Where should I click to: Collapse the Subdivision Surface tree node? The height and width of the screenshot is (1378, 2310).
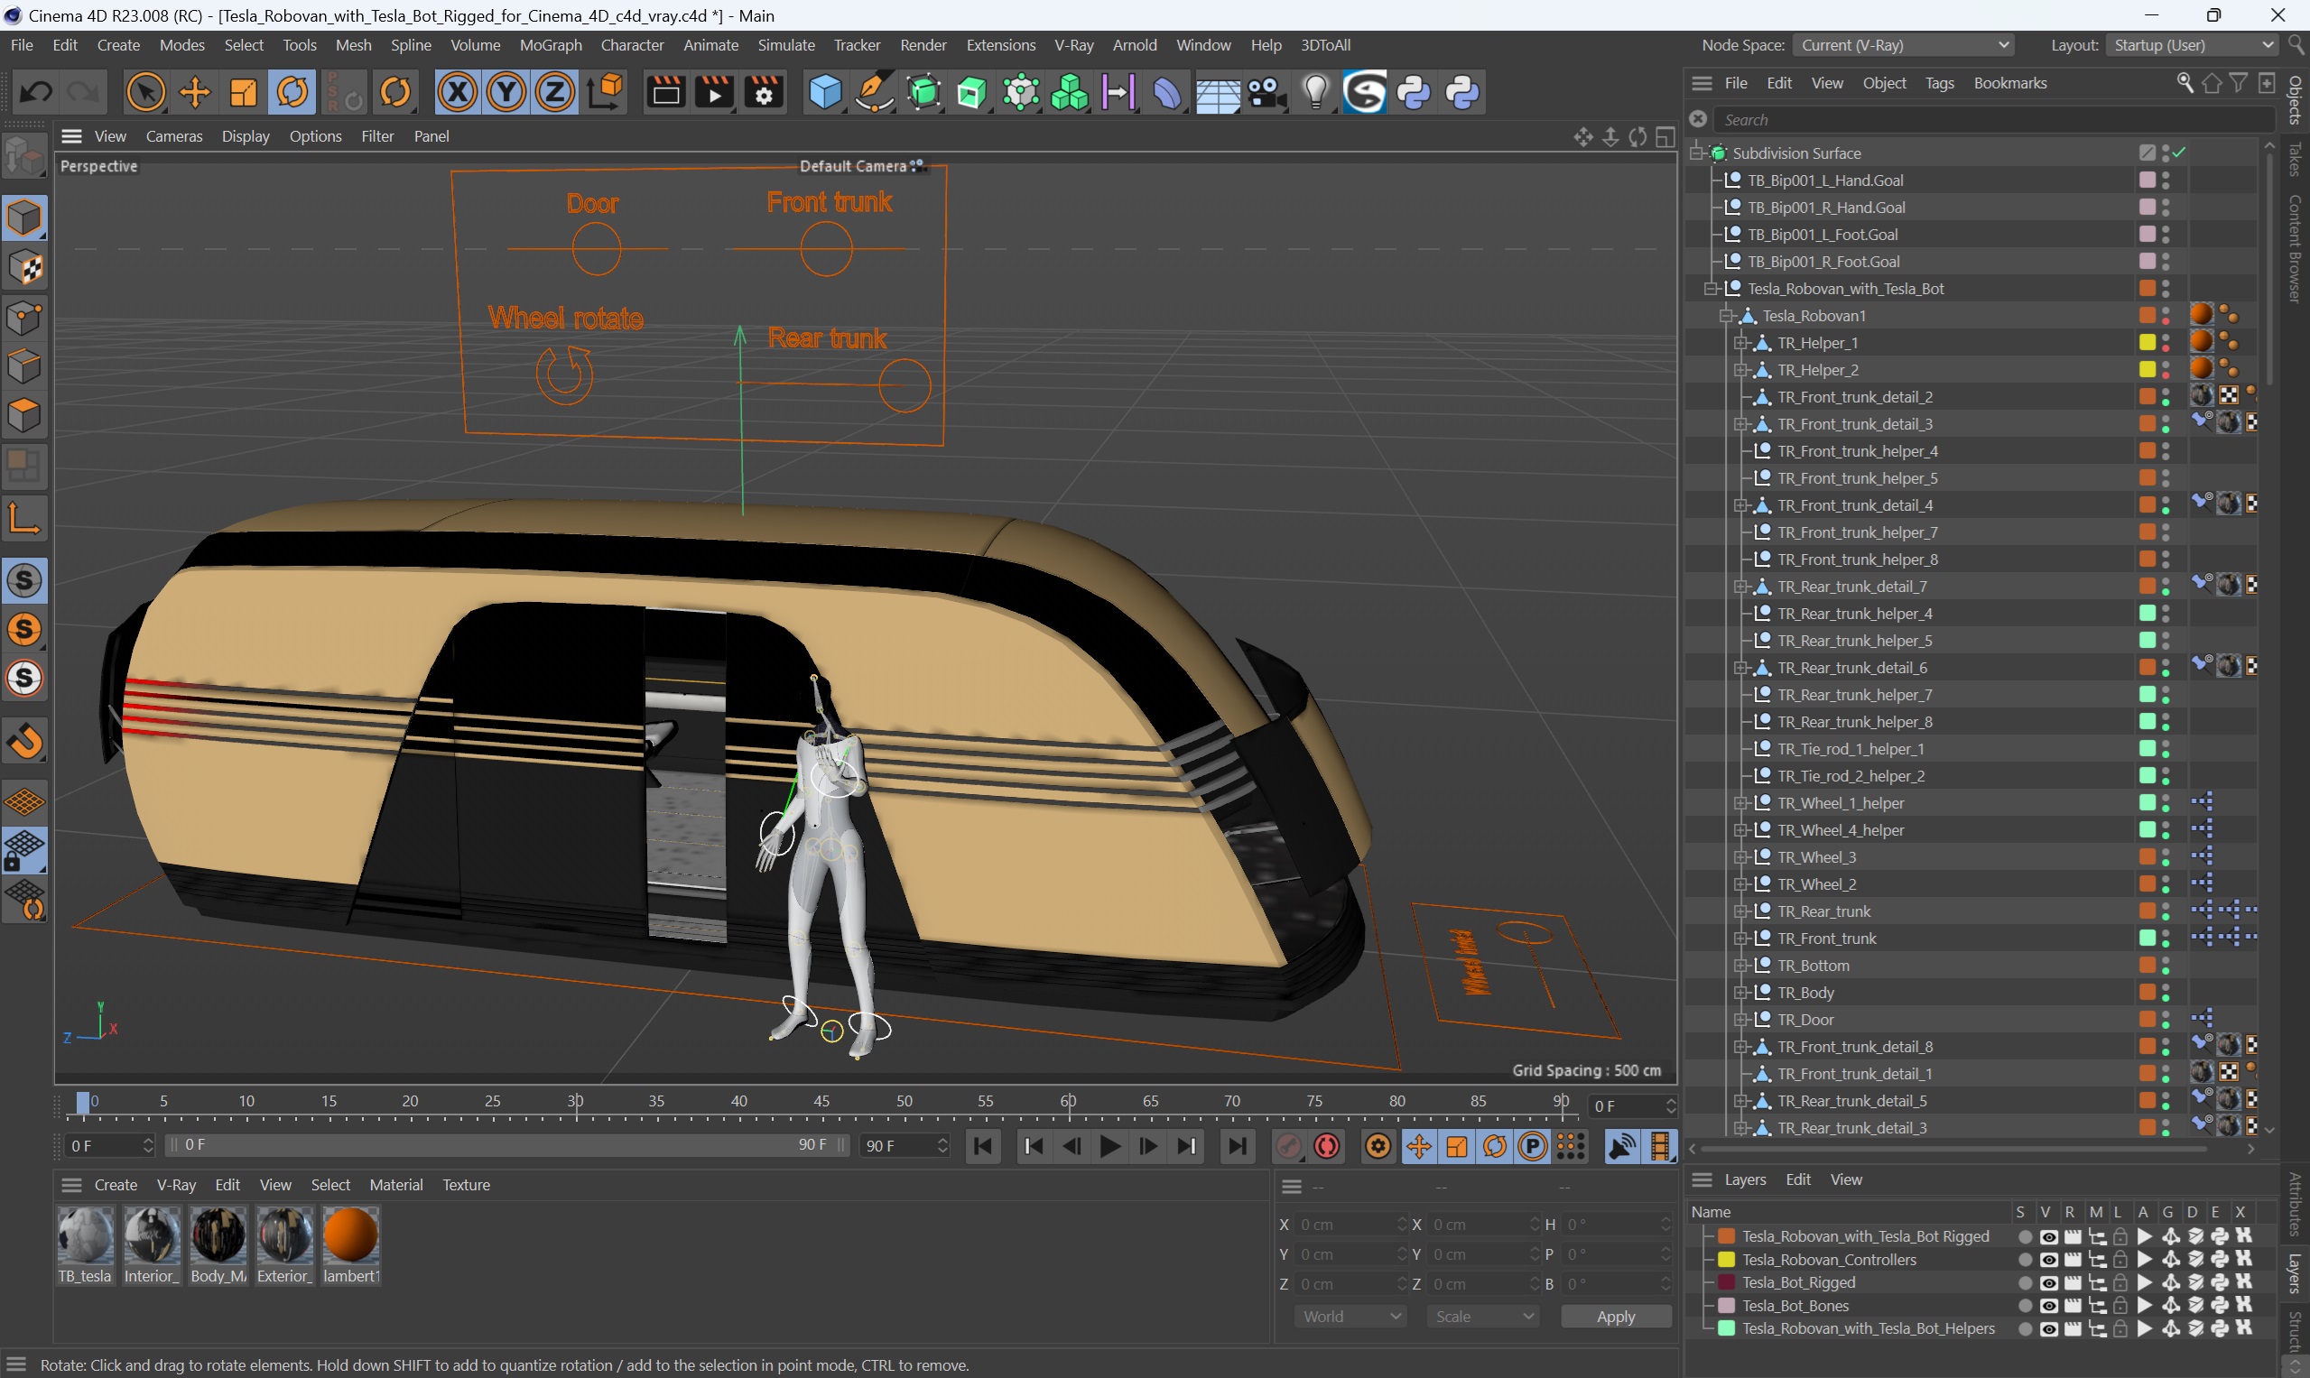1697,153
